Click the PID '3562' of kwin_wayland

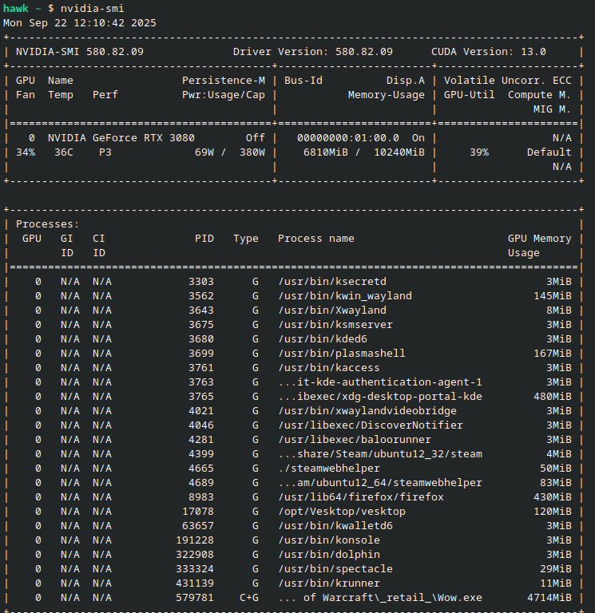point(201,296)
